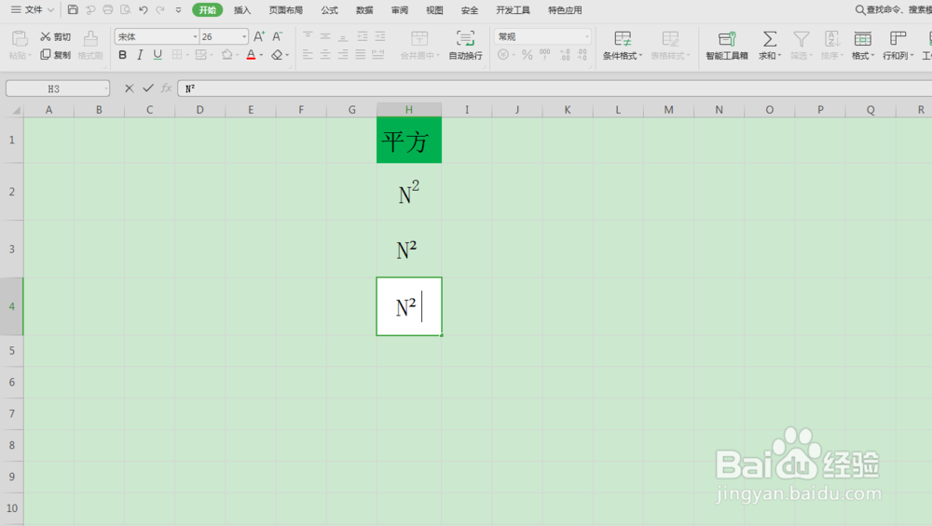The image size is (932, 526).
Task: Click the increase indent icon
Action: point(380,36)
